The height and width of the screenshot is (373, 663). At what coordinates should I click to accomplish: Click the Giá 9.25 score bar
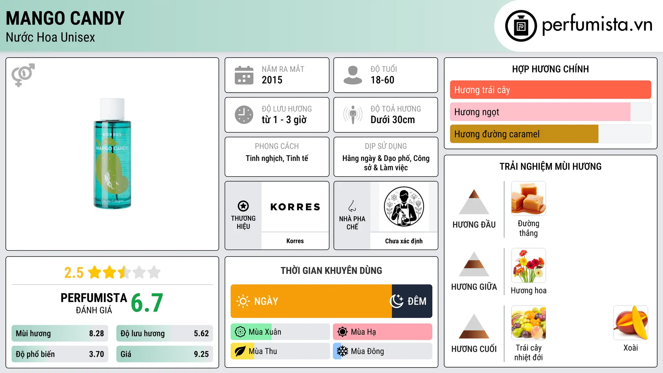pos(164,354)
